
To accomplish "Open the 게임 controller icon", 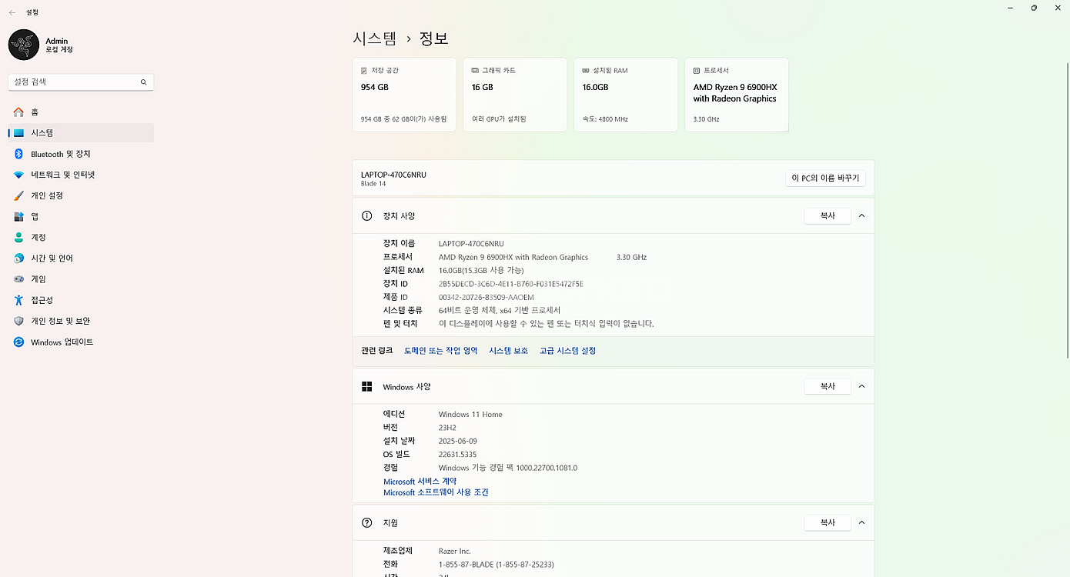I will pyautogui.click(x=18, y=279).
